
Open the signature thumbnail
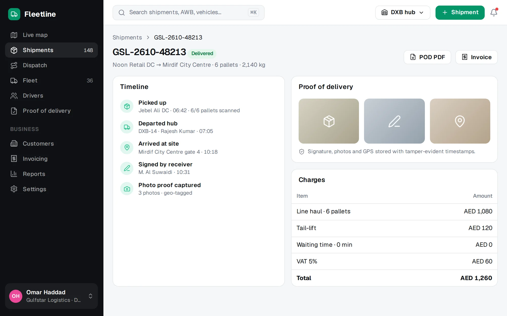click(394, 121)
